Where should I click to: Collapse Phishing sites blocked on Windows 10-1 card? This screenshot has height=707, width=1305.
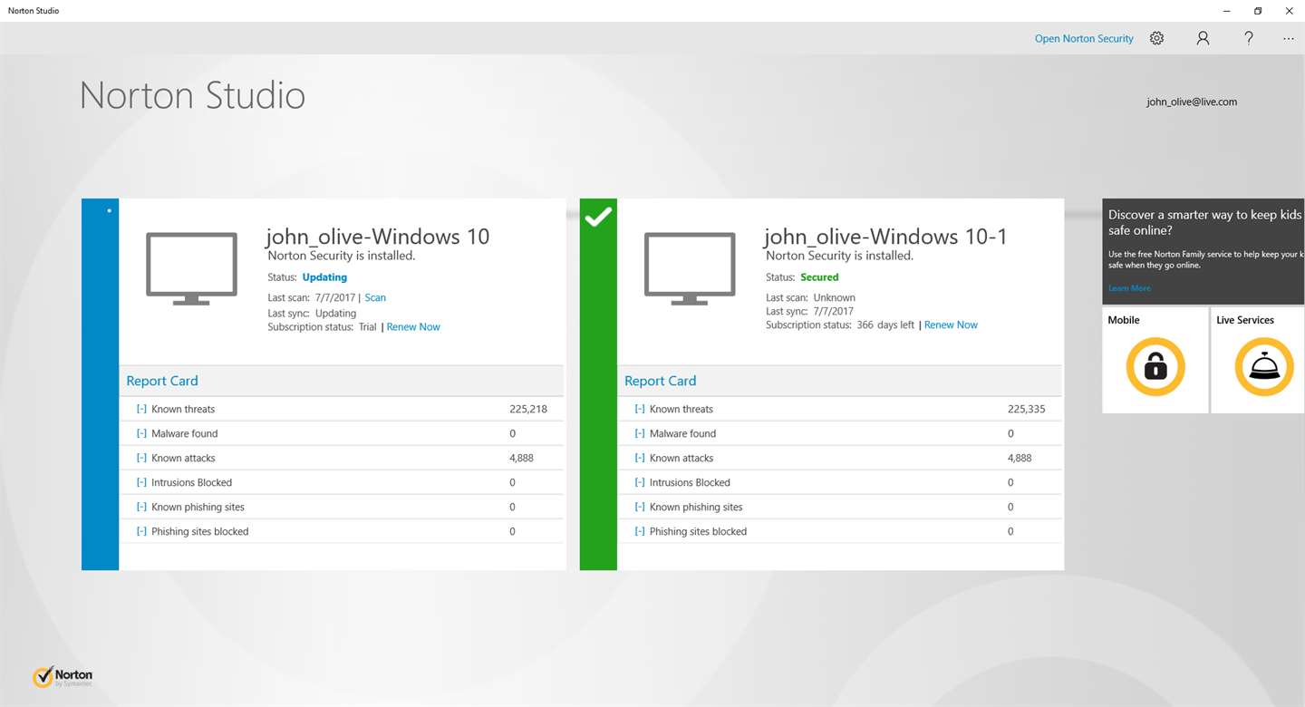pos(640,531)
